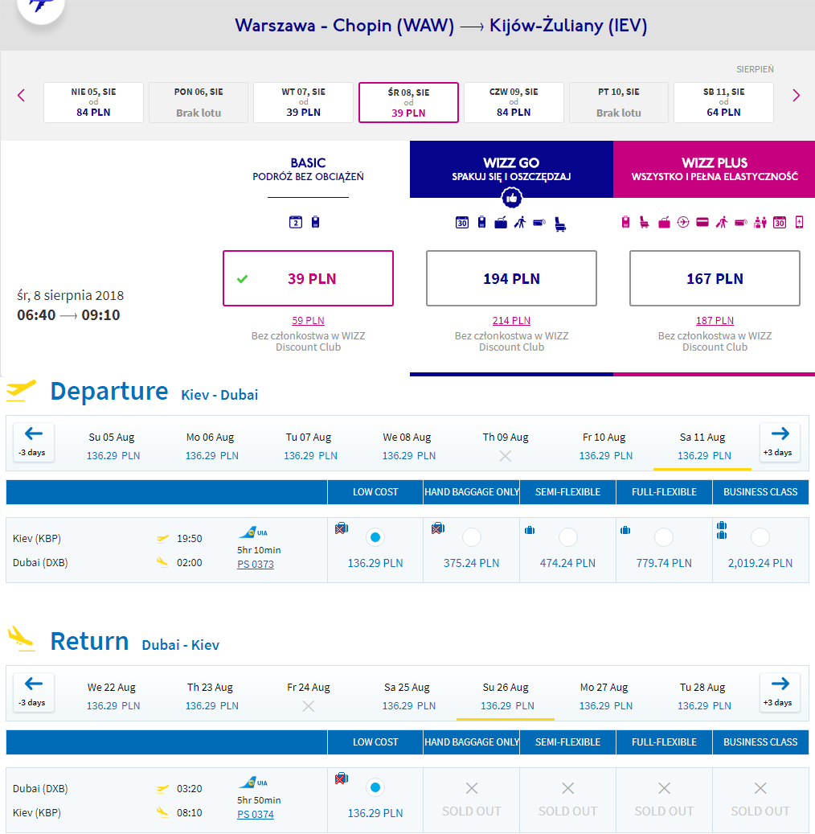Select the return Low Cost 136.29 PLN radio
The image size is (815, 834).
[375, 787]
